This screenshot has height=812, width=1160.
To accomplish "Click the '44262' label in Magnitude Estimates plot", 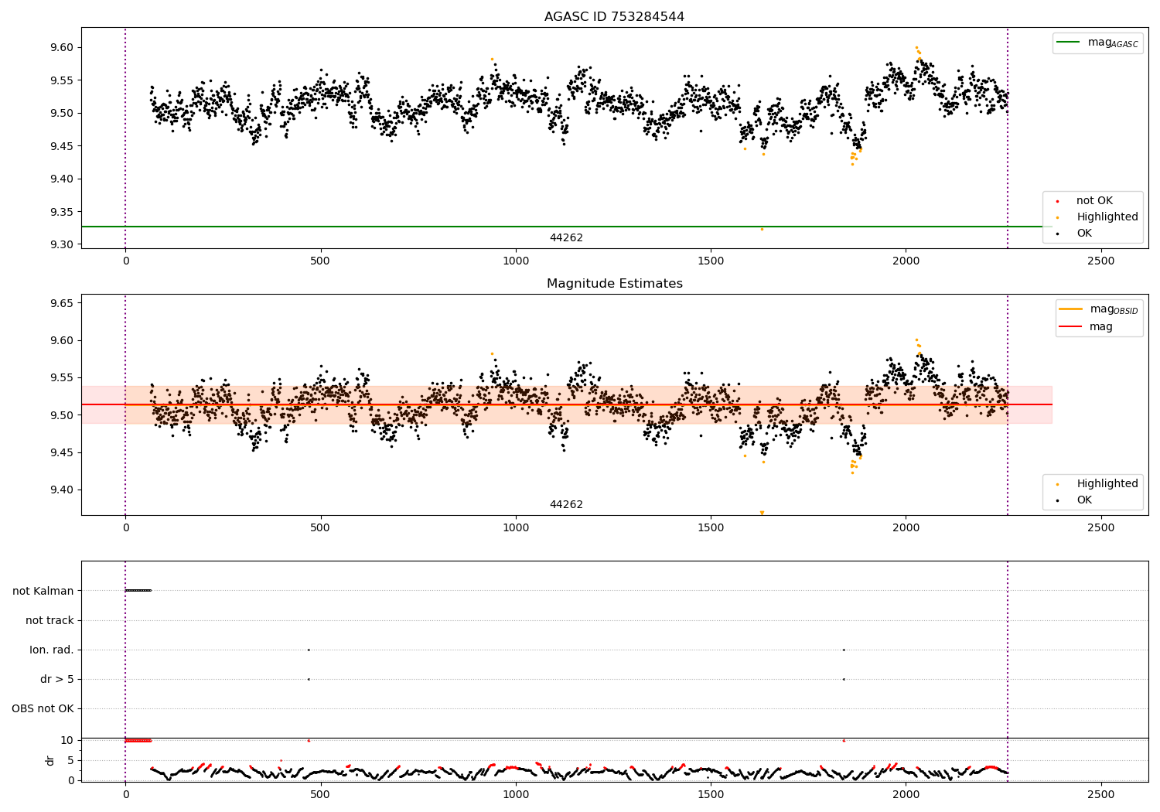I will 566,505.
